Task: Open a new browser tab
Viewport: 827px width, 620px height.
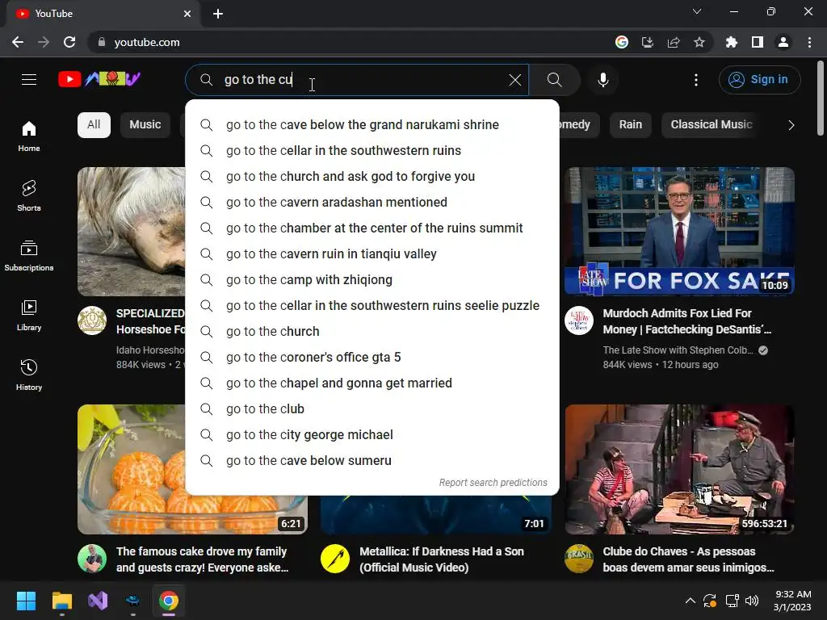Action: (218, 14)
